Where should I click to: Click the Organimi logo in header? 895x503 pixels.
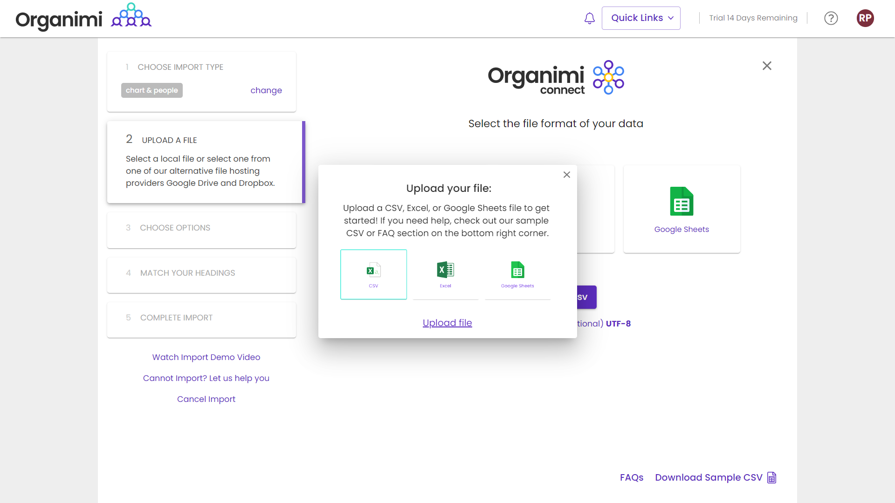coord(84,18)
